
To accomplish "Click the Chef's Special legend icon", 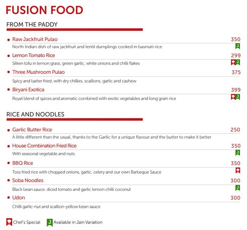I will (9, 222).
